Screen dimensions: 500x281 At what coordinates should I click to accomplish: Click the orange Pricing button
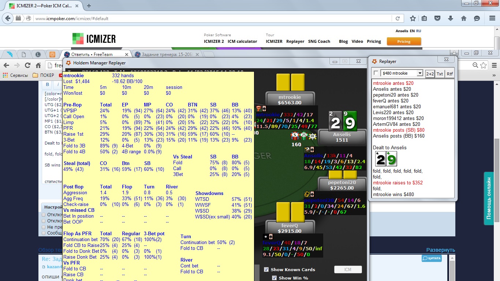coord(404,41)
